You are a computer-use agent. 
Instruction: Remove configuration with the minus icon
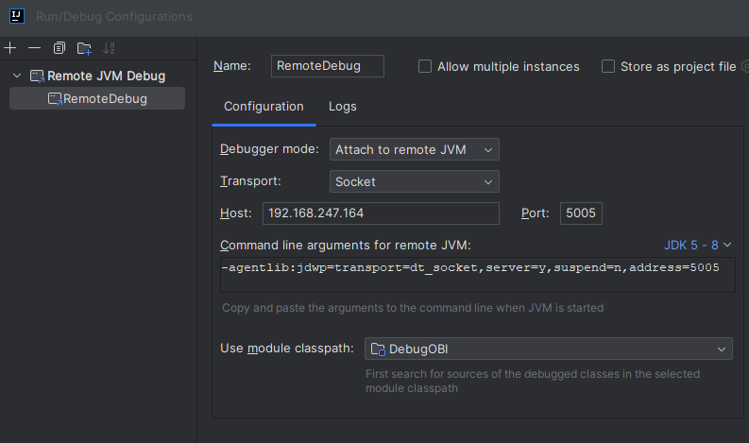click(x=34, y=48)
